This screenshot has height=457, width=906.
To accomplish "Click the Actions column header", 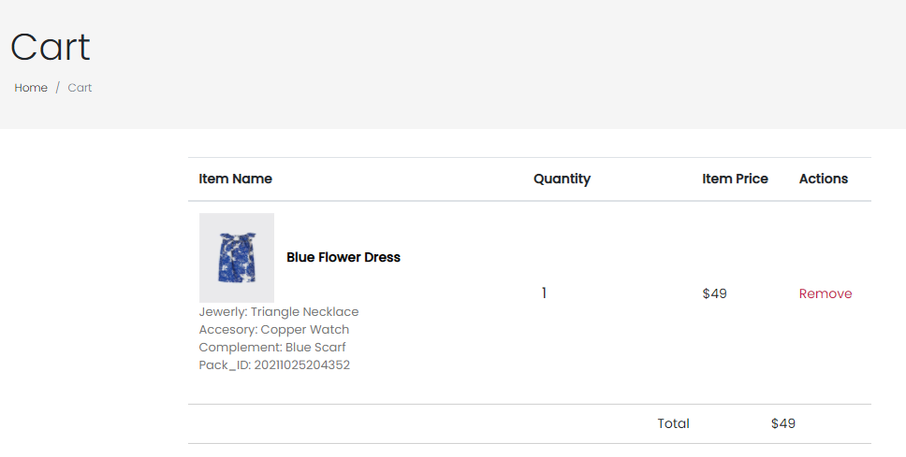I will (823, 179).
